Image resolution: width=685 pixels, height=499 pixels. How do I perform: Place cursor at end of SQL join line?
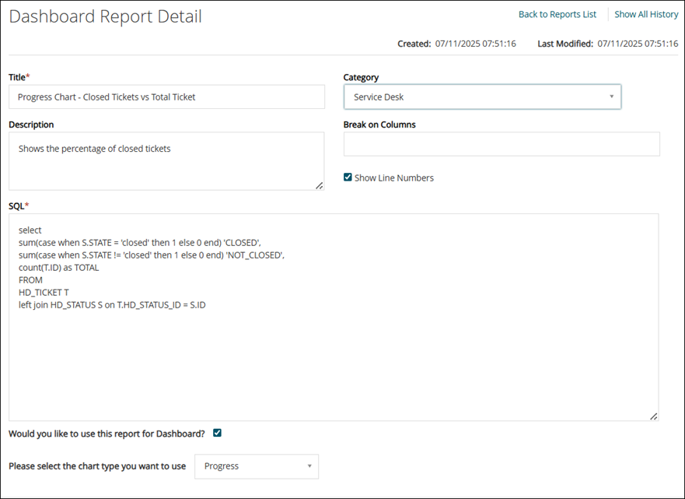[206, 305]
